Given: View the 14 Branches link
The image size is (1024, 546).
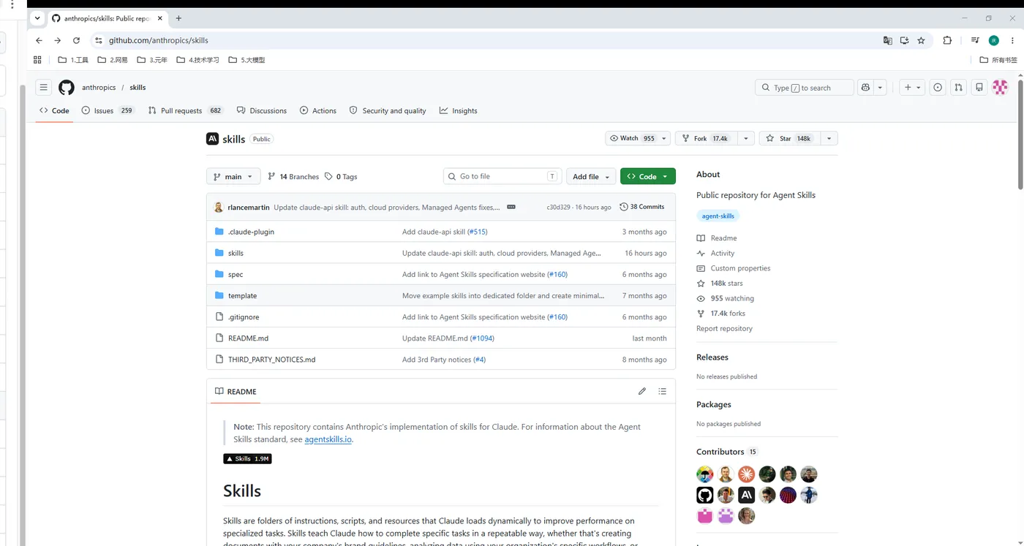Looking at the screenshot, I should (293, 176).
